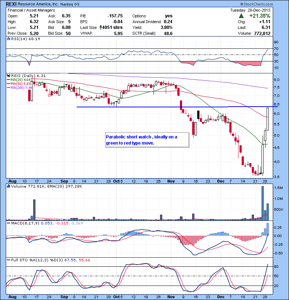Click the Open value 5.21
The width and height of the screenshot is (289, 300).
tap(34, 16)
